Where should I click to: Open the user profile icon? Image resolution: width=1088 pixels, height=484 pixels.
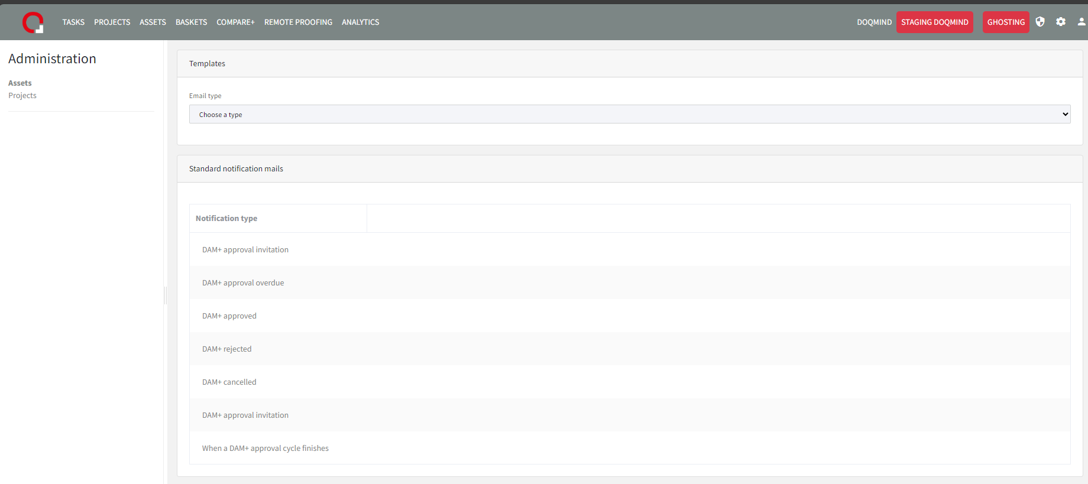[1081, 22]
